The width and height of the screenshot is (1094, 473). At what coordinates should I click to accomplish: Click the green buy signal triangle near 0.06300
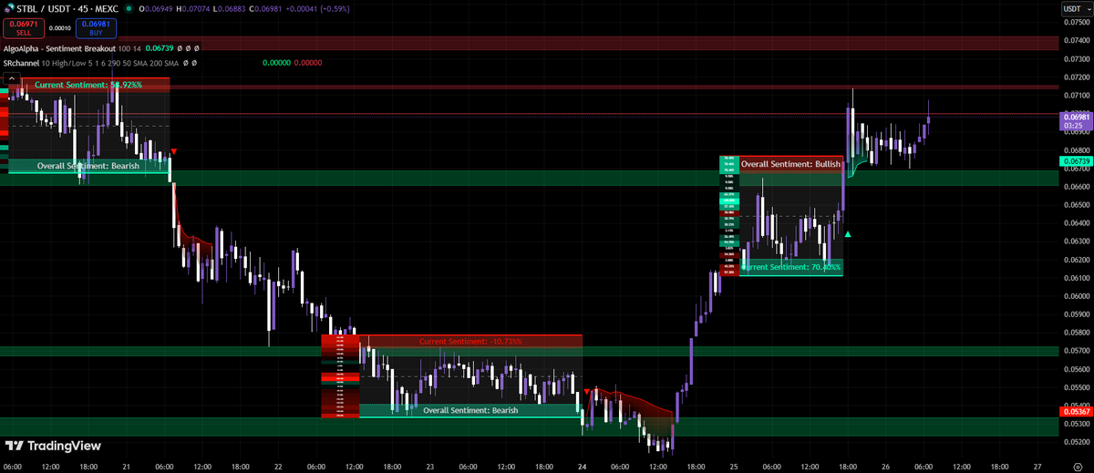click(x=849, y=234)
